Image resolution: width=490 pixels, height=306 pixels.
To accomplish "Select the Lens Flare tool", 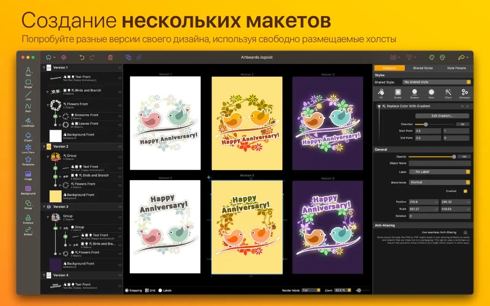I will (x=28, y=148).
